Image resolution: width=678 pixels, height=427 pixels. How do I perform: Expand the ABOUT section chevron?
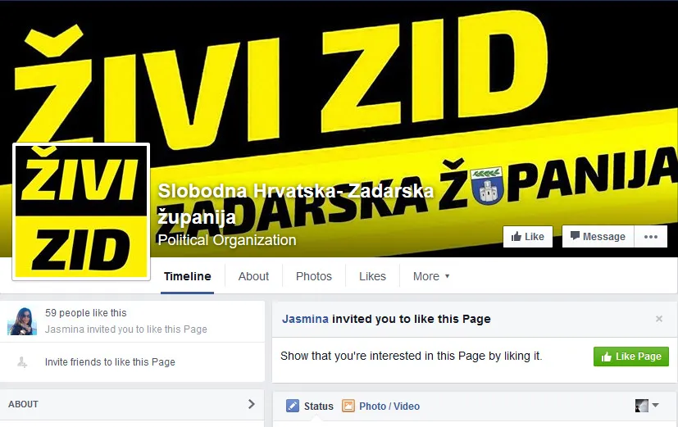point(251,404)
